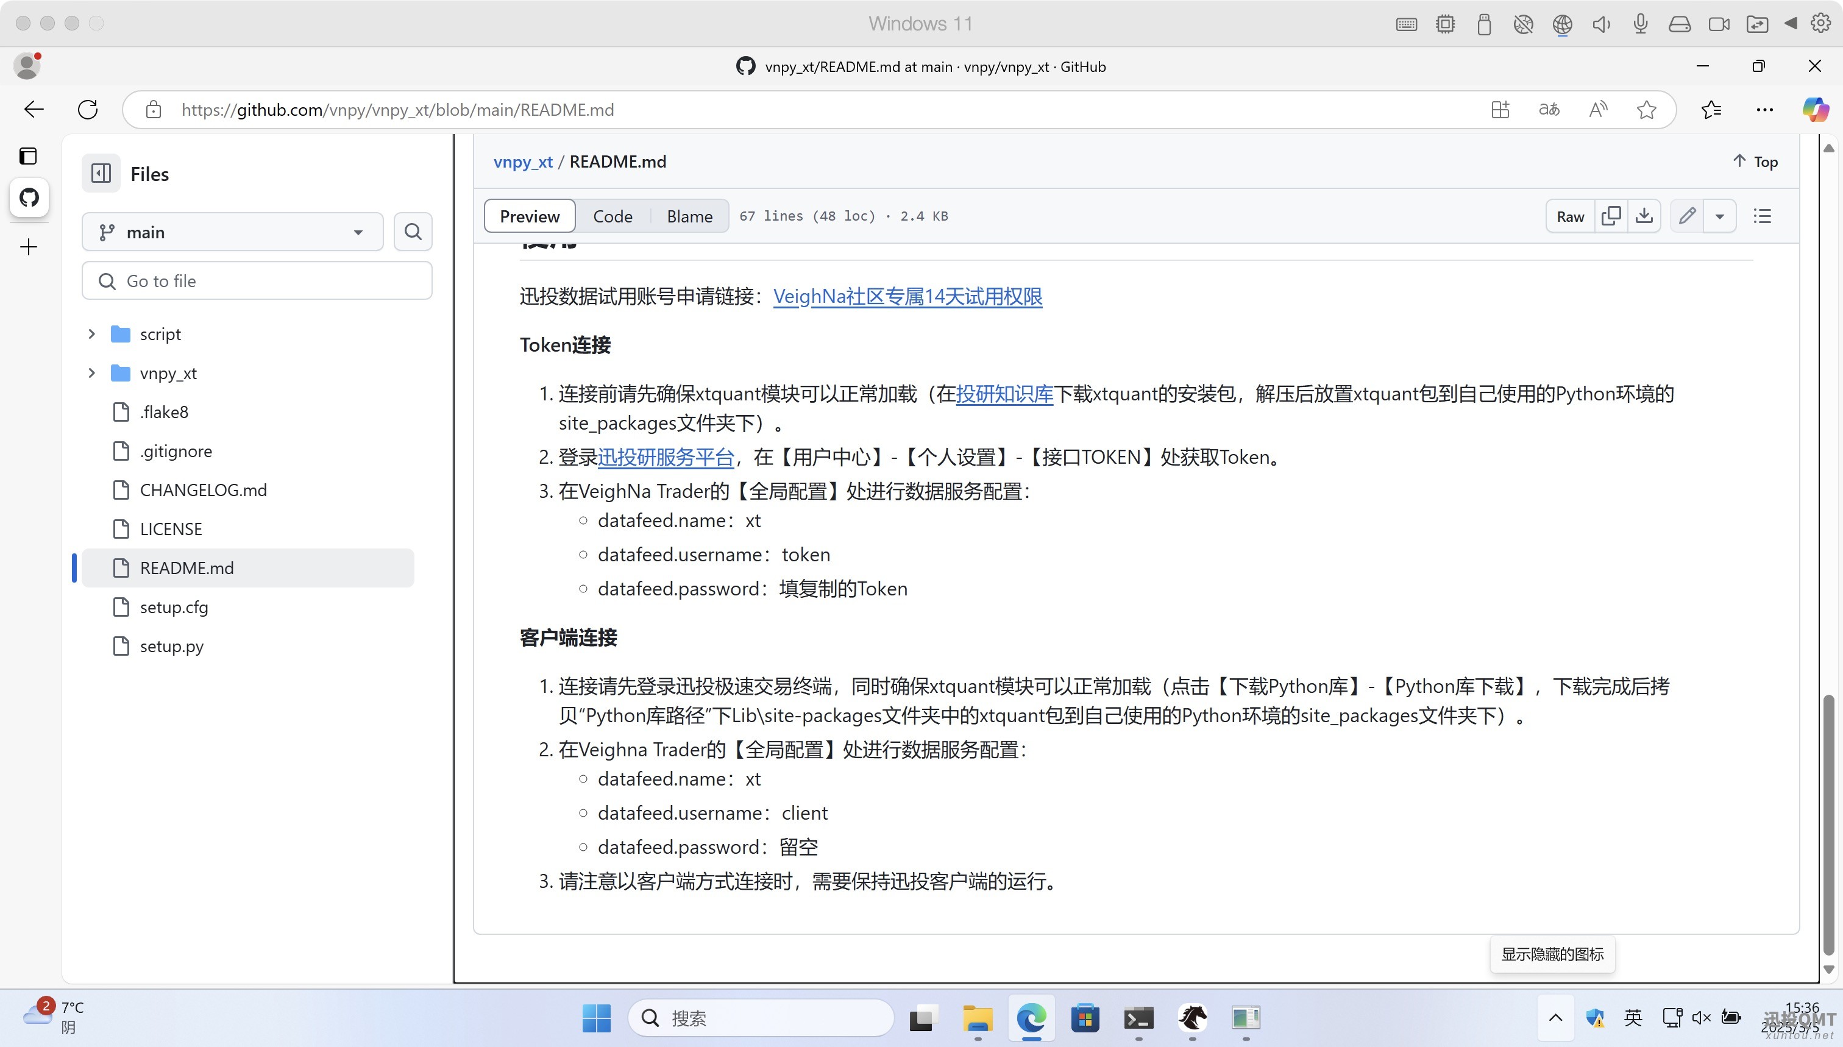Jump to Top of file
The width and height of the screenshot is (1843, 1047).
(1755, 161)
